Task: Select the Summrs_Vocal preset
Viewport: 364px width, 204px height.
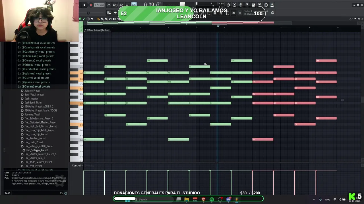Action: 32,114
